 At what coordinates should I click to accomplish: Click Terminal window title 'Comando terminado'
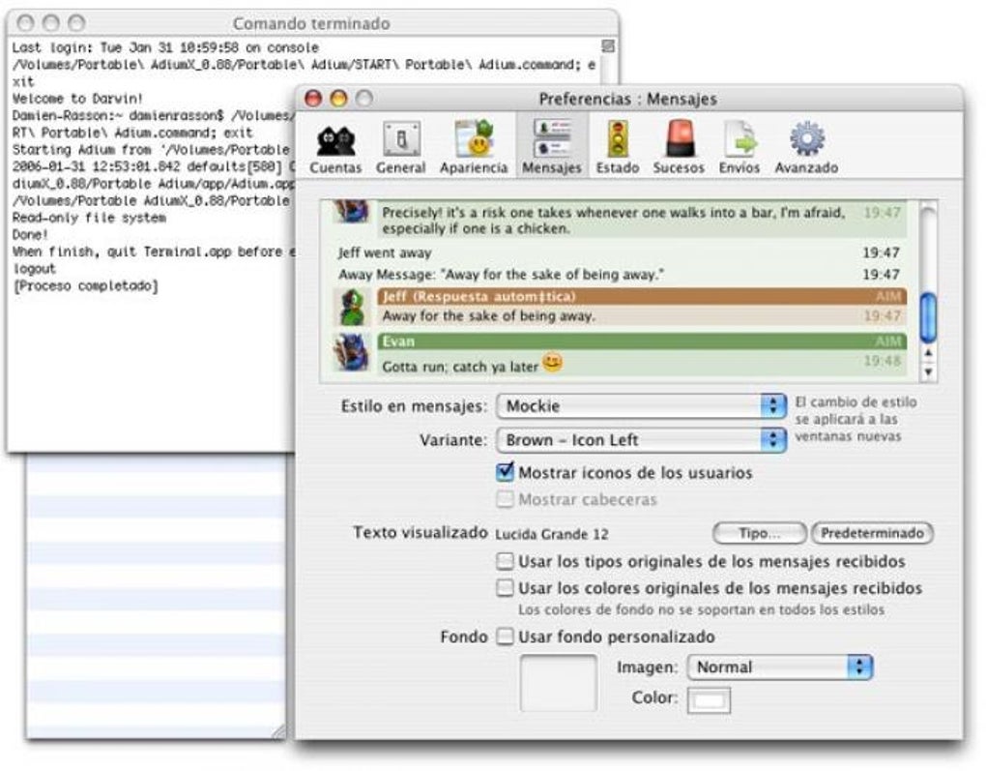coord(311,24)
